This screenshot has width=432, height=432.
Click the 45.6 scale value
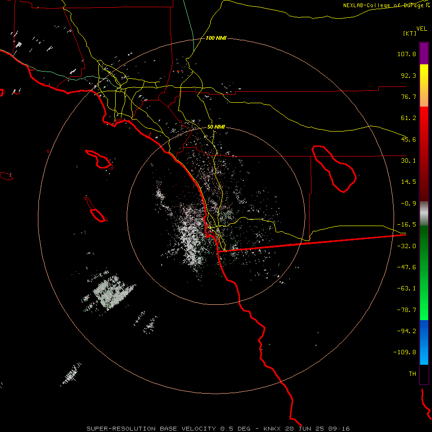coord(408,139)
